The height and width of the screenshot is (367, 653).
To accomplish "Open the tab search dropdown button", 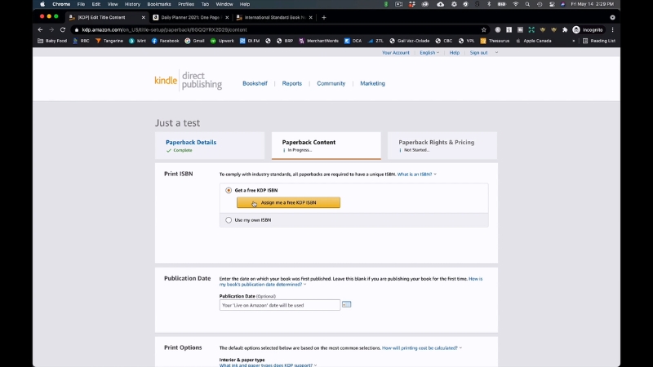I will (612, 17).
